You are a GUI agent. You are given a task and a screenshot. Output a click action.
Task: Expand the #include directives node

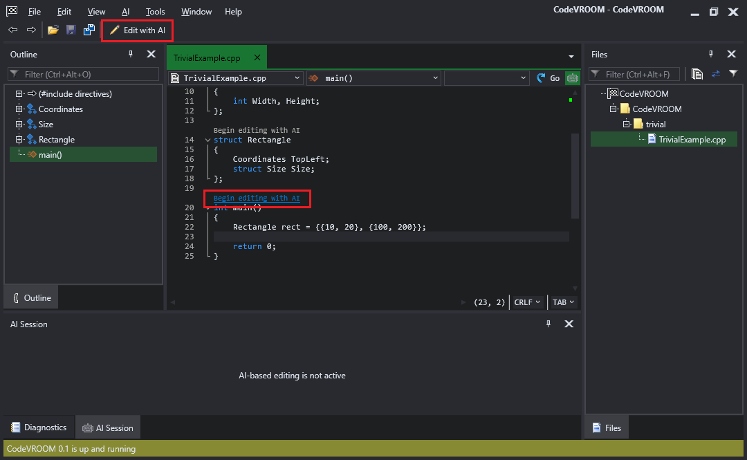[19, 94]
